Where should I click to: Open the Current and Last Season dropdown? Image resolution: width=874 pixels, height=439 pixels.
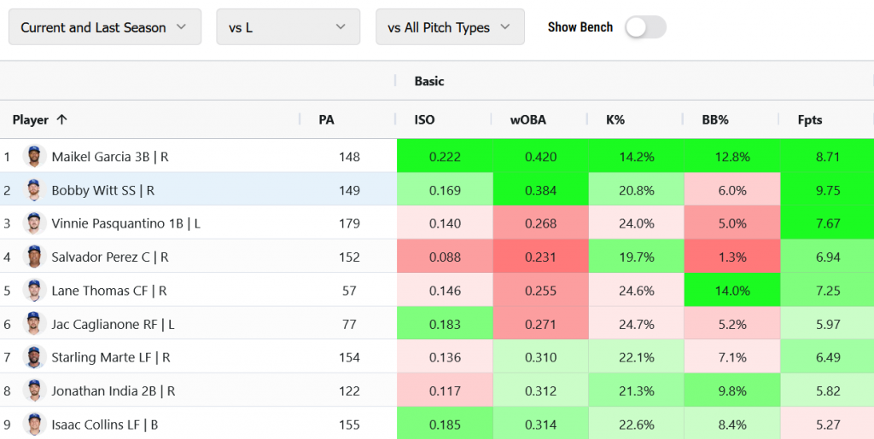click(x=104, y=27)
